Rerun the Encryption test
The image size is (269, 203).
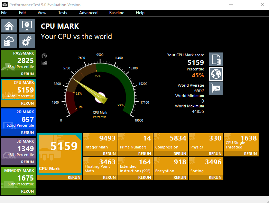tap(171, 177)
